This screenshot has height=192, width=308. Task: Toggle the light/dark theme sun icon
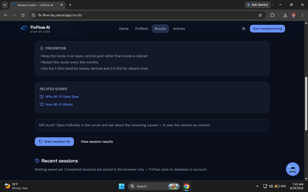(x=243, y=29)
